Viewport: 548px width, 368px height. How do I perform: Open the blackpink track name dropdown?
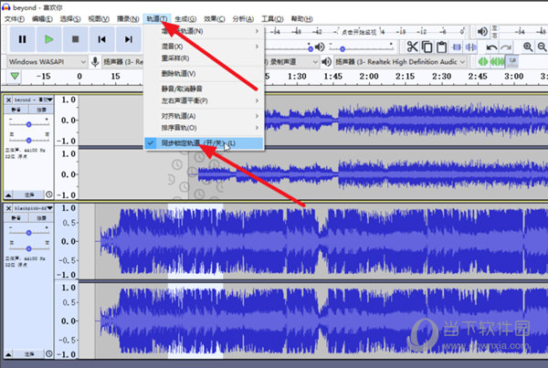pos(33,208)
